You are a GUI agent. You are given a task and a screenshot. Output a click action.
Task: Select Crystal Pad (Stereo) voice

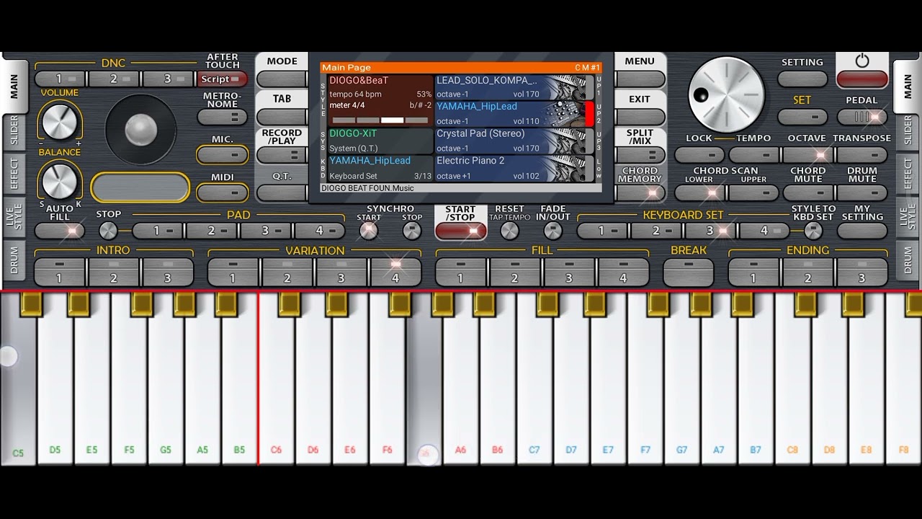pyautogui.click(x=514, y=141)
